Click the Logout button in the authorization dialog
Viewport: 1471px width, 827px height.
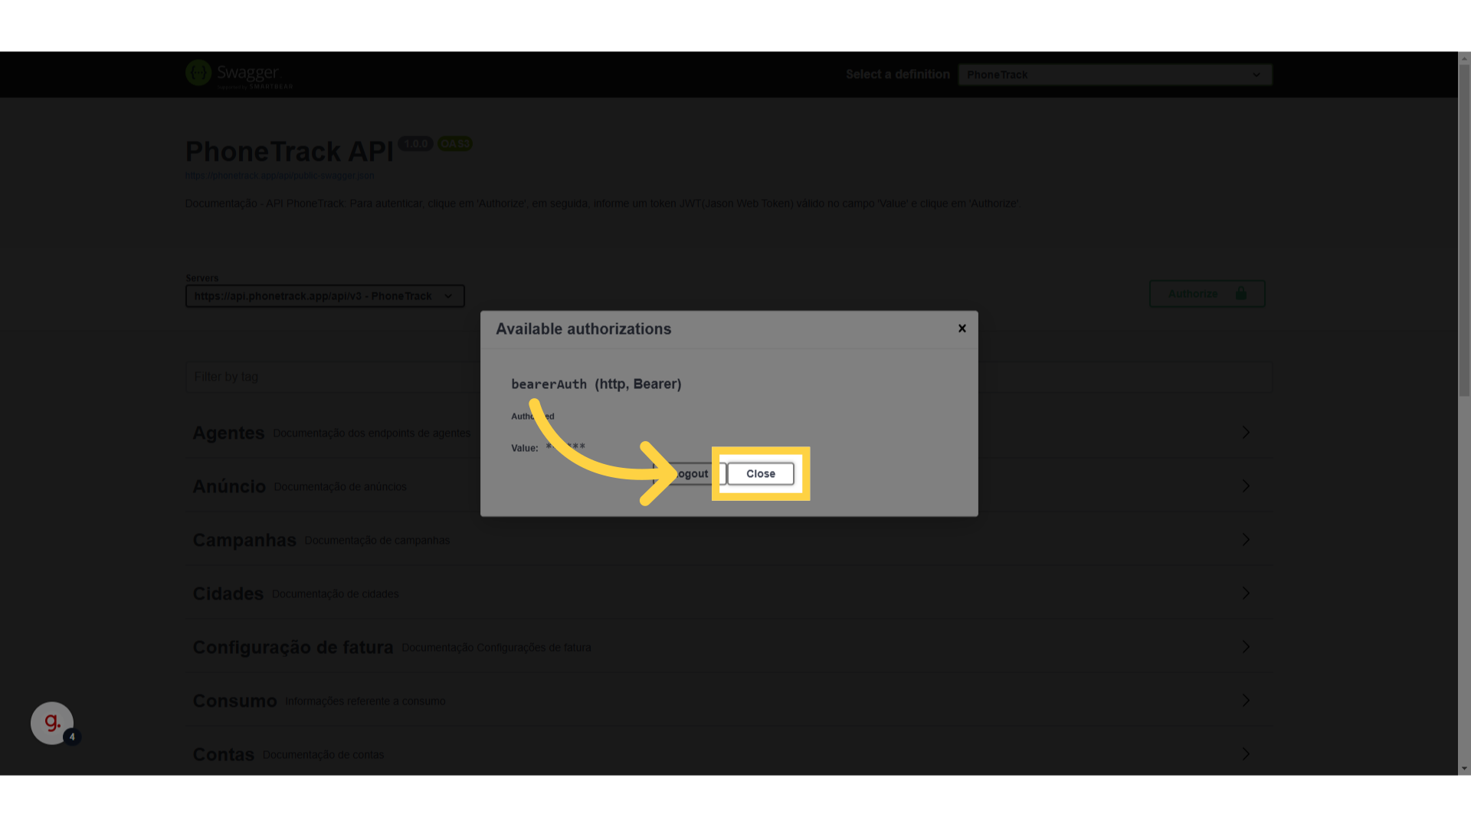click(x=689, y=474)
